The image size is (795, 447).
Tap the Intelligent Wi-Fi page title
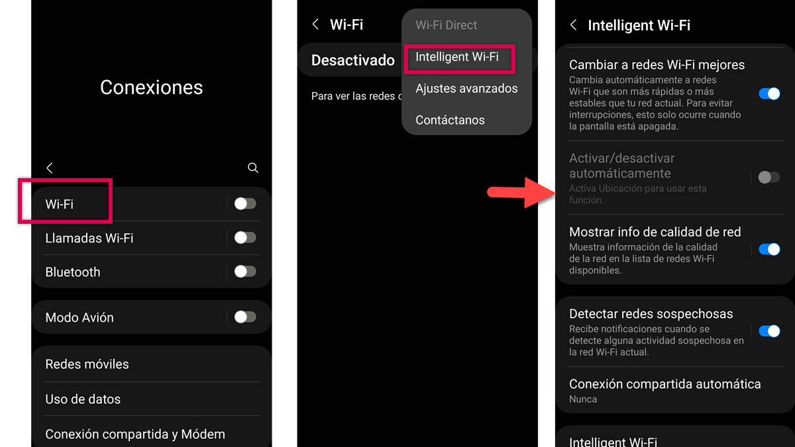(x=639, y=25)
